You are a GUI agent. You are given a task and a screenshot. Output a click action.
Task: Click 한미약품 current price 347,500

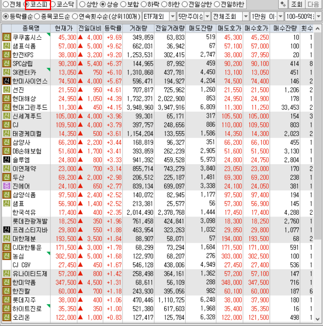tap(66, 282)
